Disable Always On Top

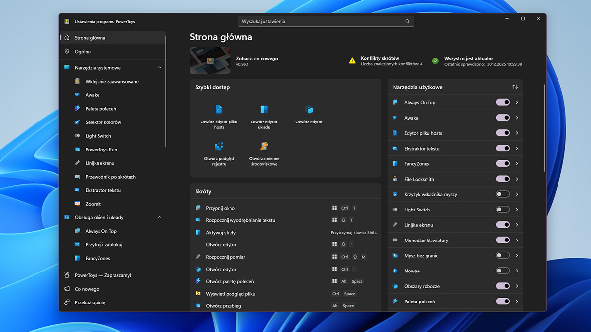[x=503, y=102]
